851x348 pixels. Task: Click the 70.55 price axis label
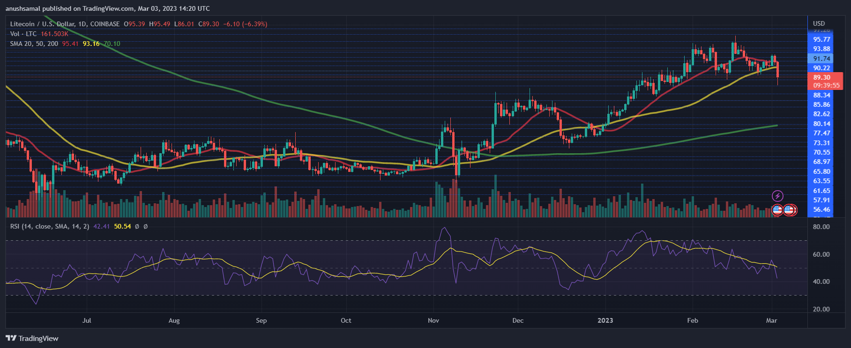(x=821, y=152)
